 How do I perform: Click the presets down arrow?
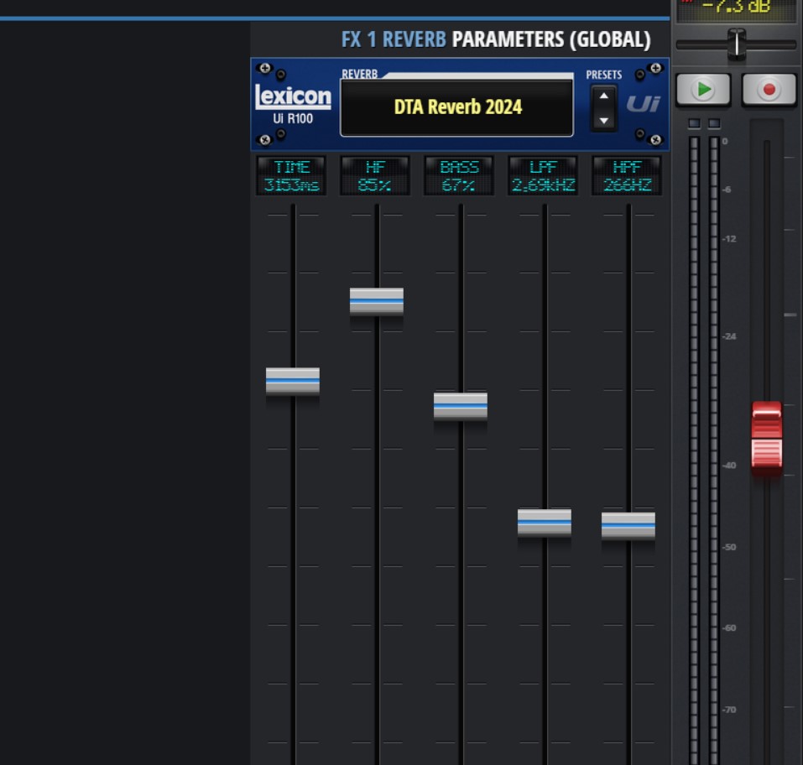[x=603, y=120]
